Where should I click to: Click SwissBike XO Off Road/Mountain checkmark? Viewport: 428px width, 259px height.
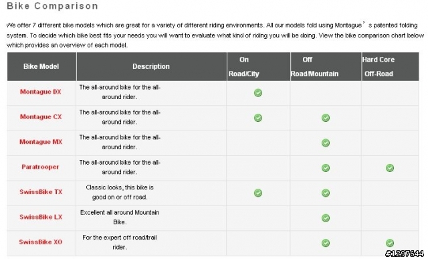tap(326, 243)
